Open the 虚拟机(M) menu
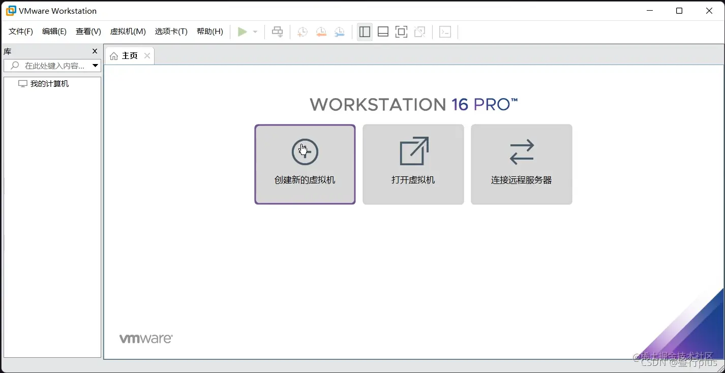 point(128,31)
